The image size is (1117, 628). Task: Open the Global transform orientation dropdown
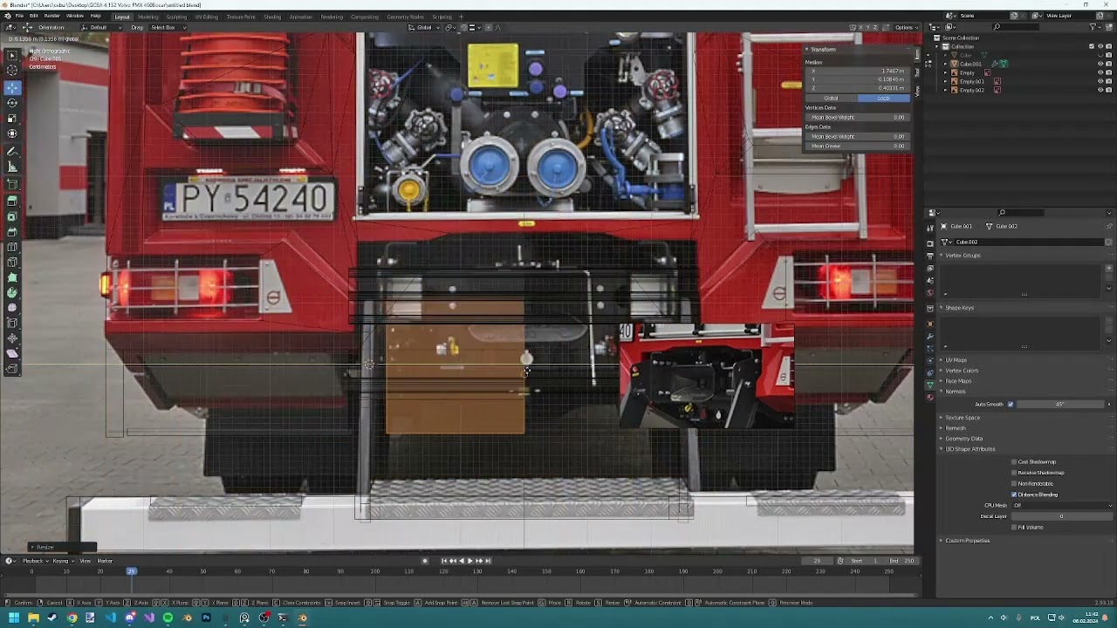424,27
